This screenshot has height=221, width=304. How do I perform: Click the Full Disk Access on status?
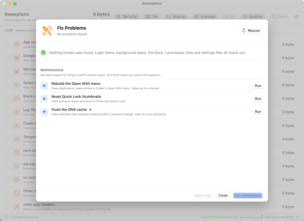(25, 217)
